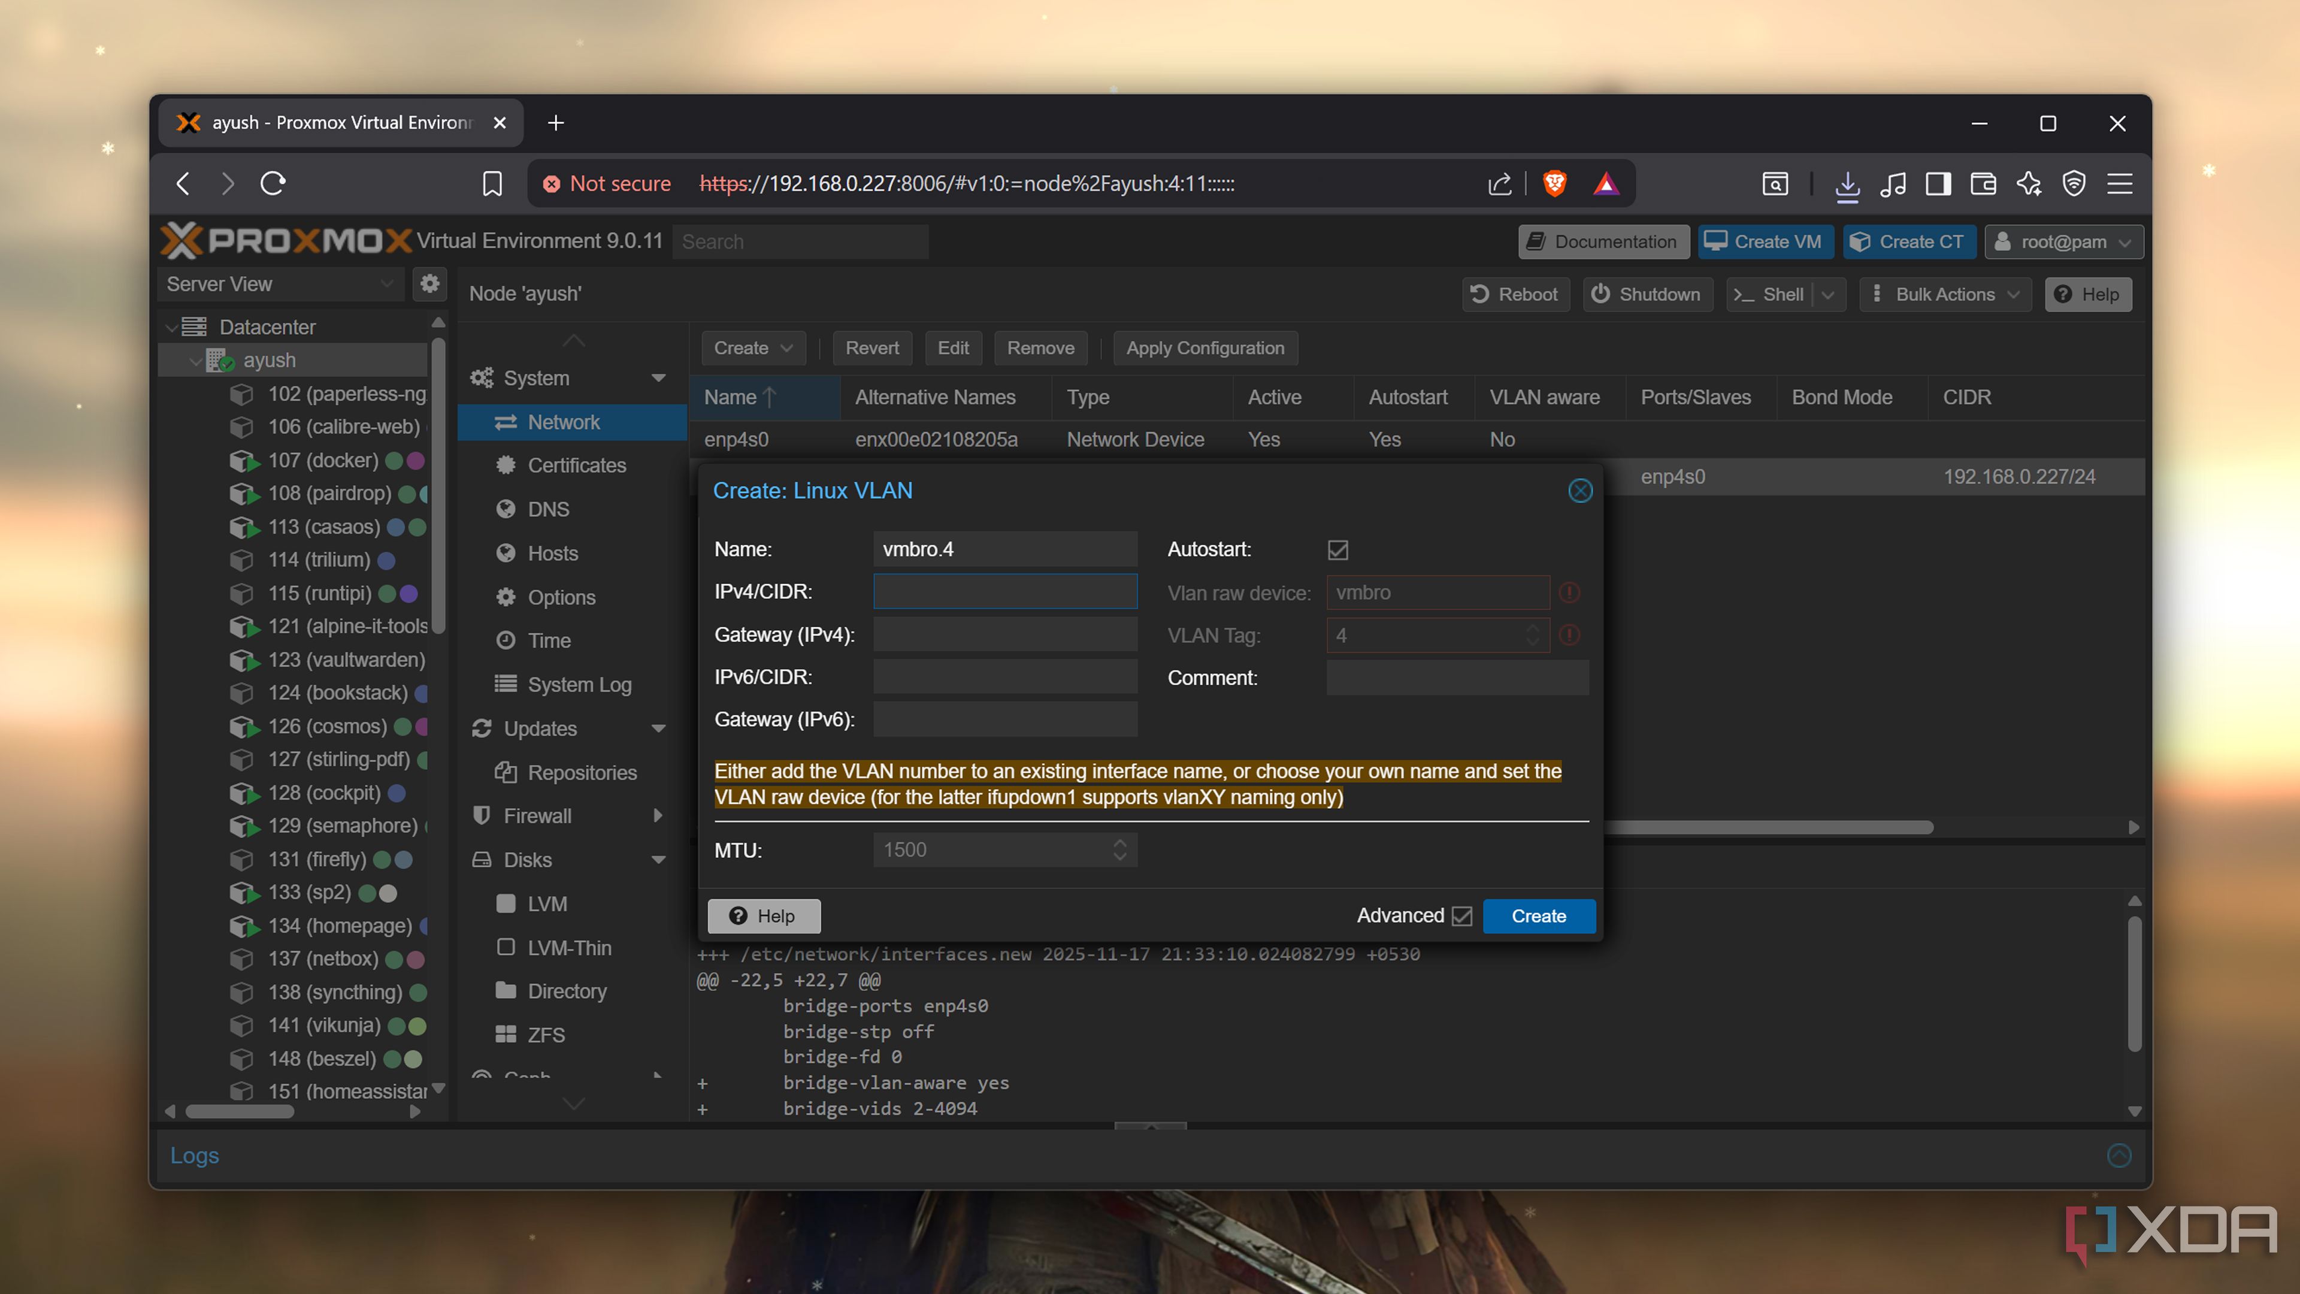Open the server view settings gear

[x=429, y=284]
